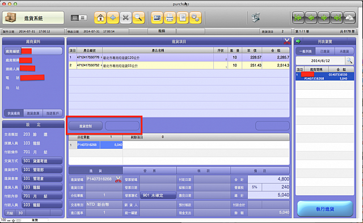
Task: Click the 進貨控制 button
Action: coord(86,126)
